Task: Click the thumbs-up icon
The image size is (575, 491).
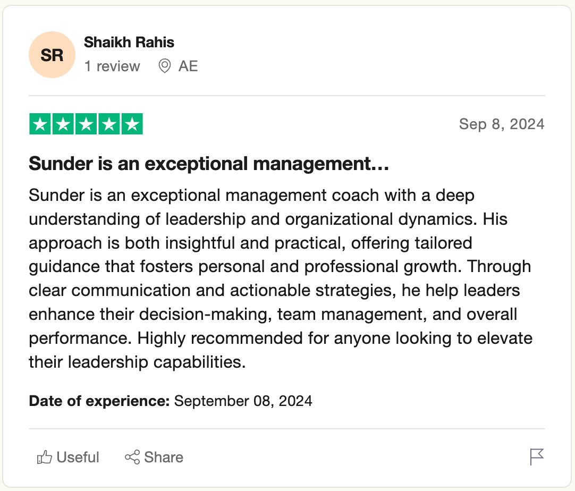Action: pyautogui.click(x=44, y=458)
